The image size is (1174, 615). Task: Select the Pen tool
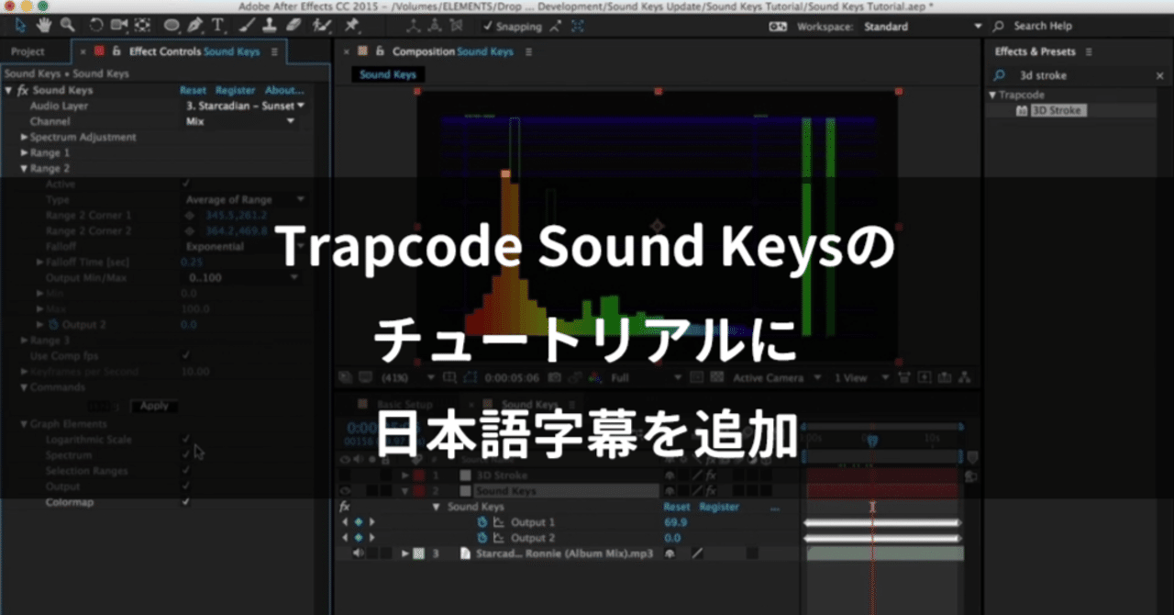195,26
